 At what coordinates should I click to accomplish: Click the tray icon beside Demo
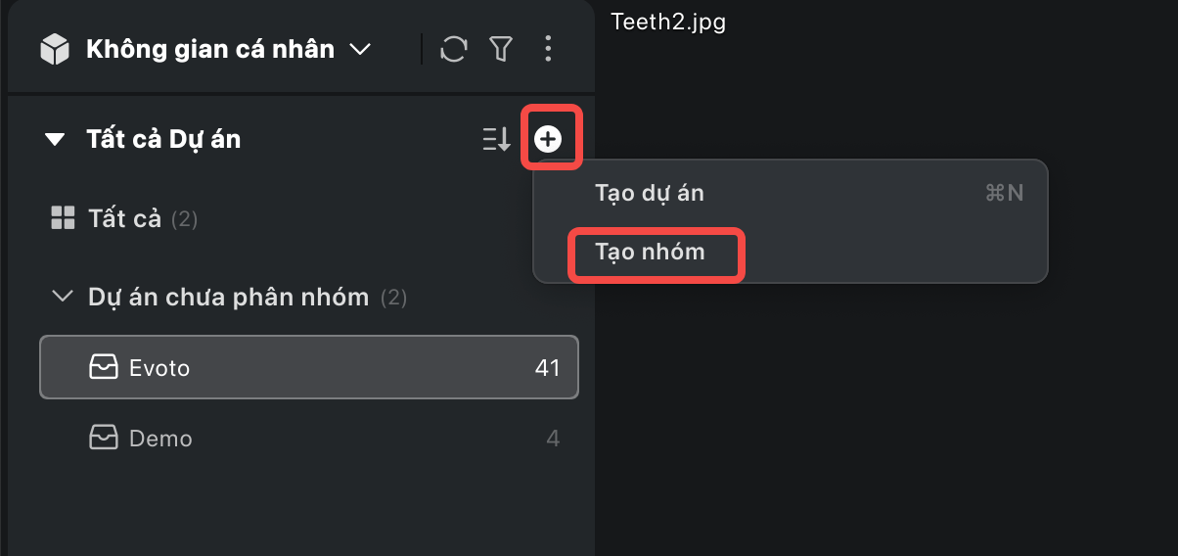coord(103,439)
